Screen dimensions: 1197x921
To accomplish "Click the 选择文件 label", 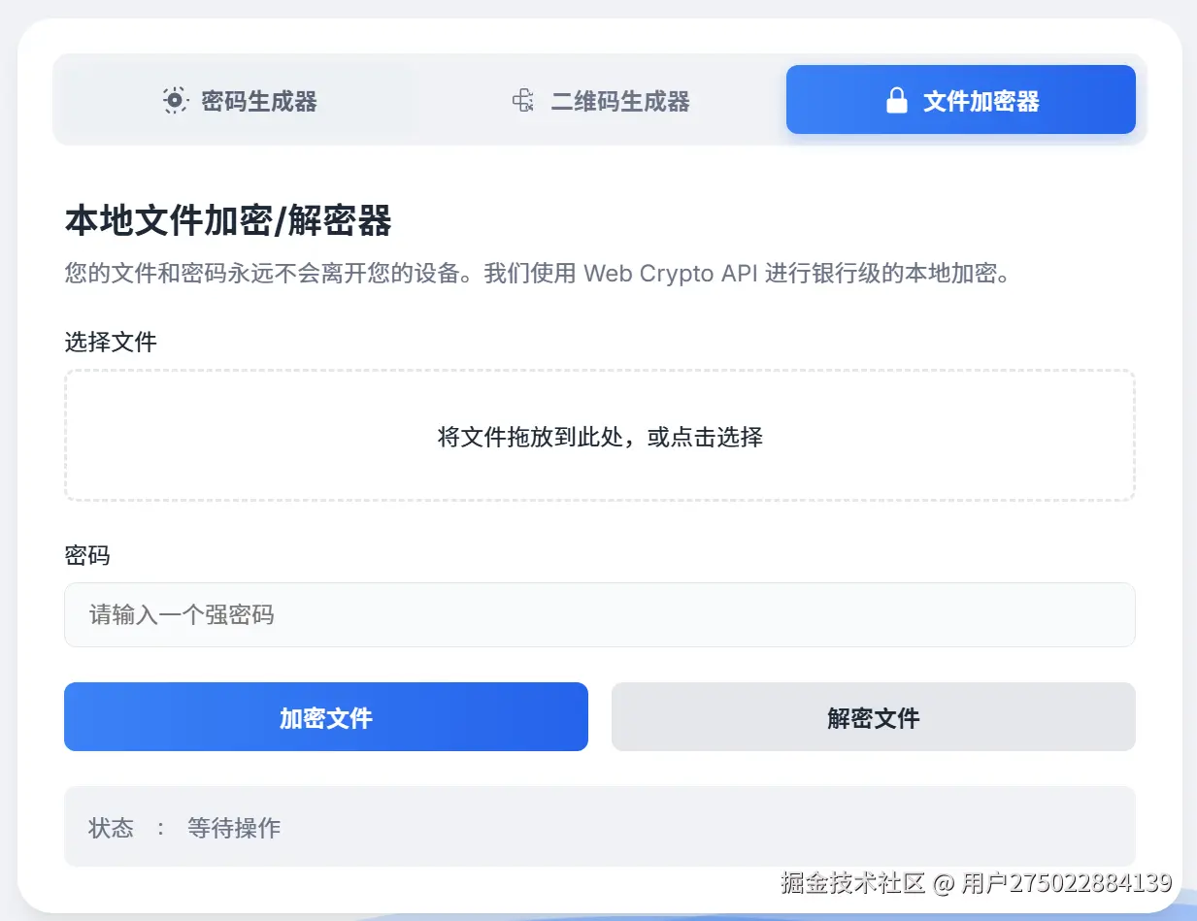I will 110,343.
